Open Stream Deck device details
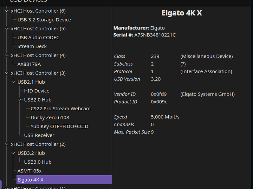The width and height of the screenshot is (253, 189). (x=32, y=46)
